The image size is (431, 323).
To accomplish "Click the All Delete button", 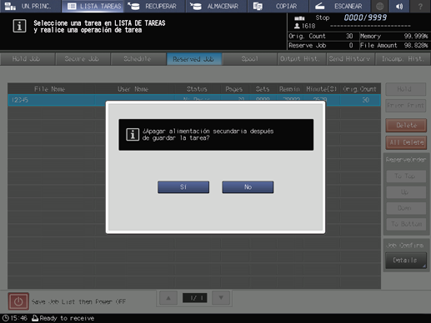I will click(406, 142).
